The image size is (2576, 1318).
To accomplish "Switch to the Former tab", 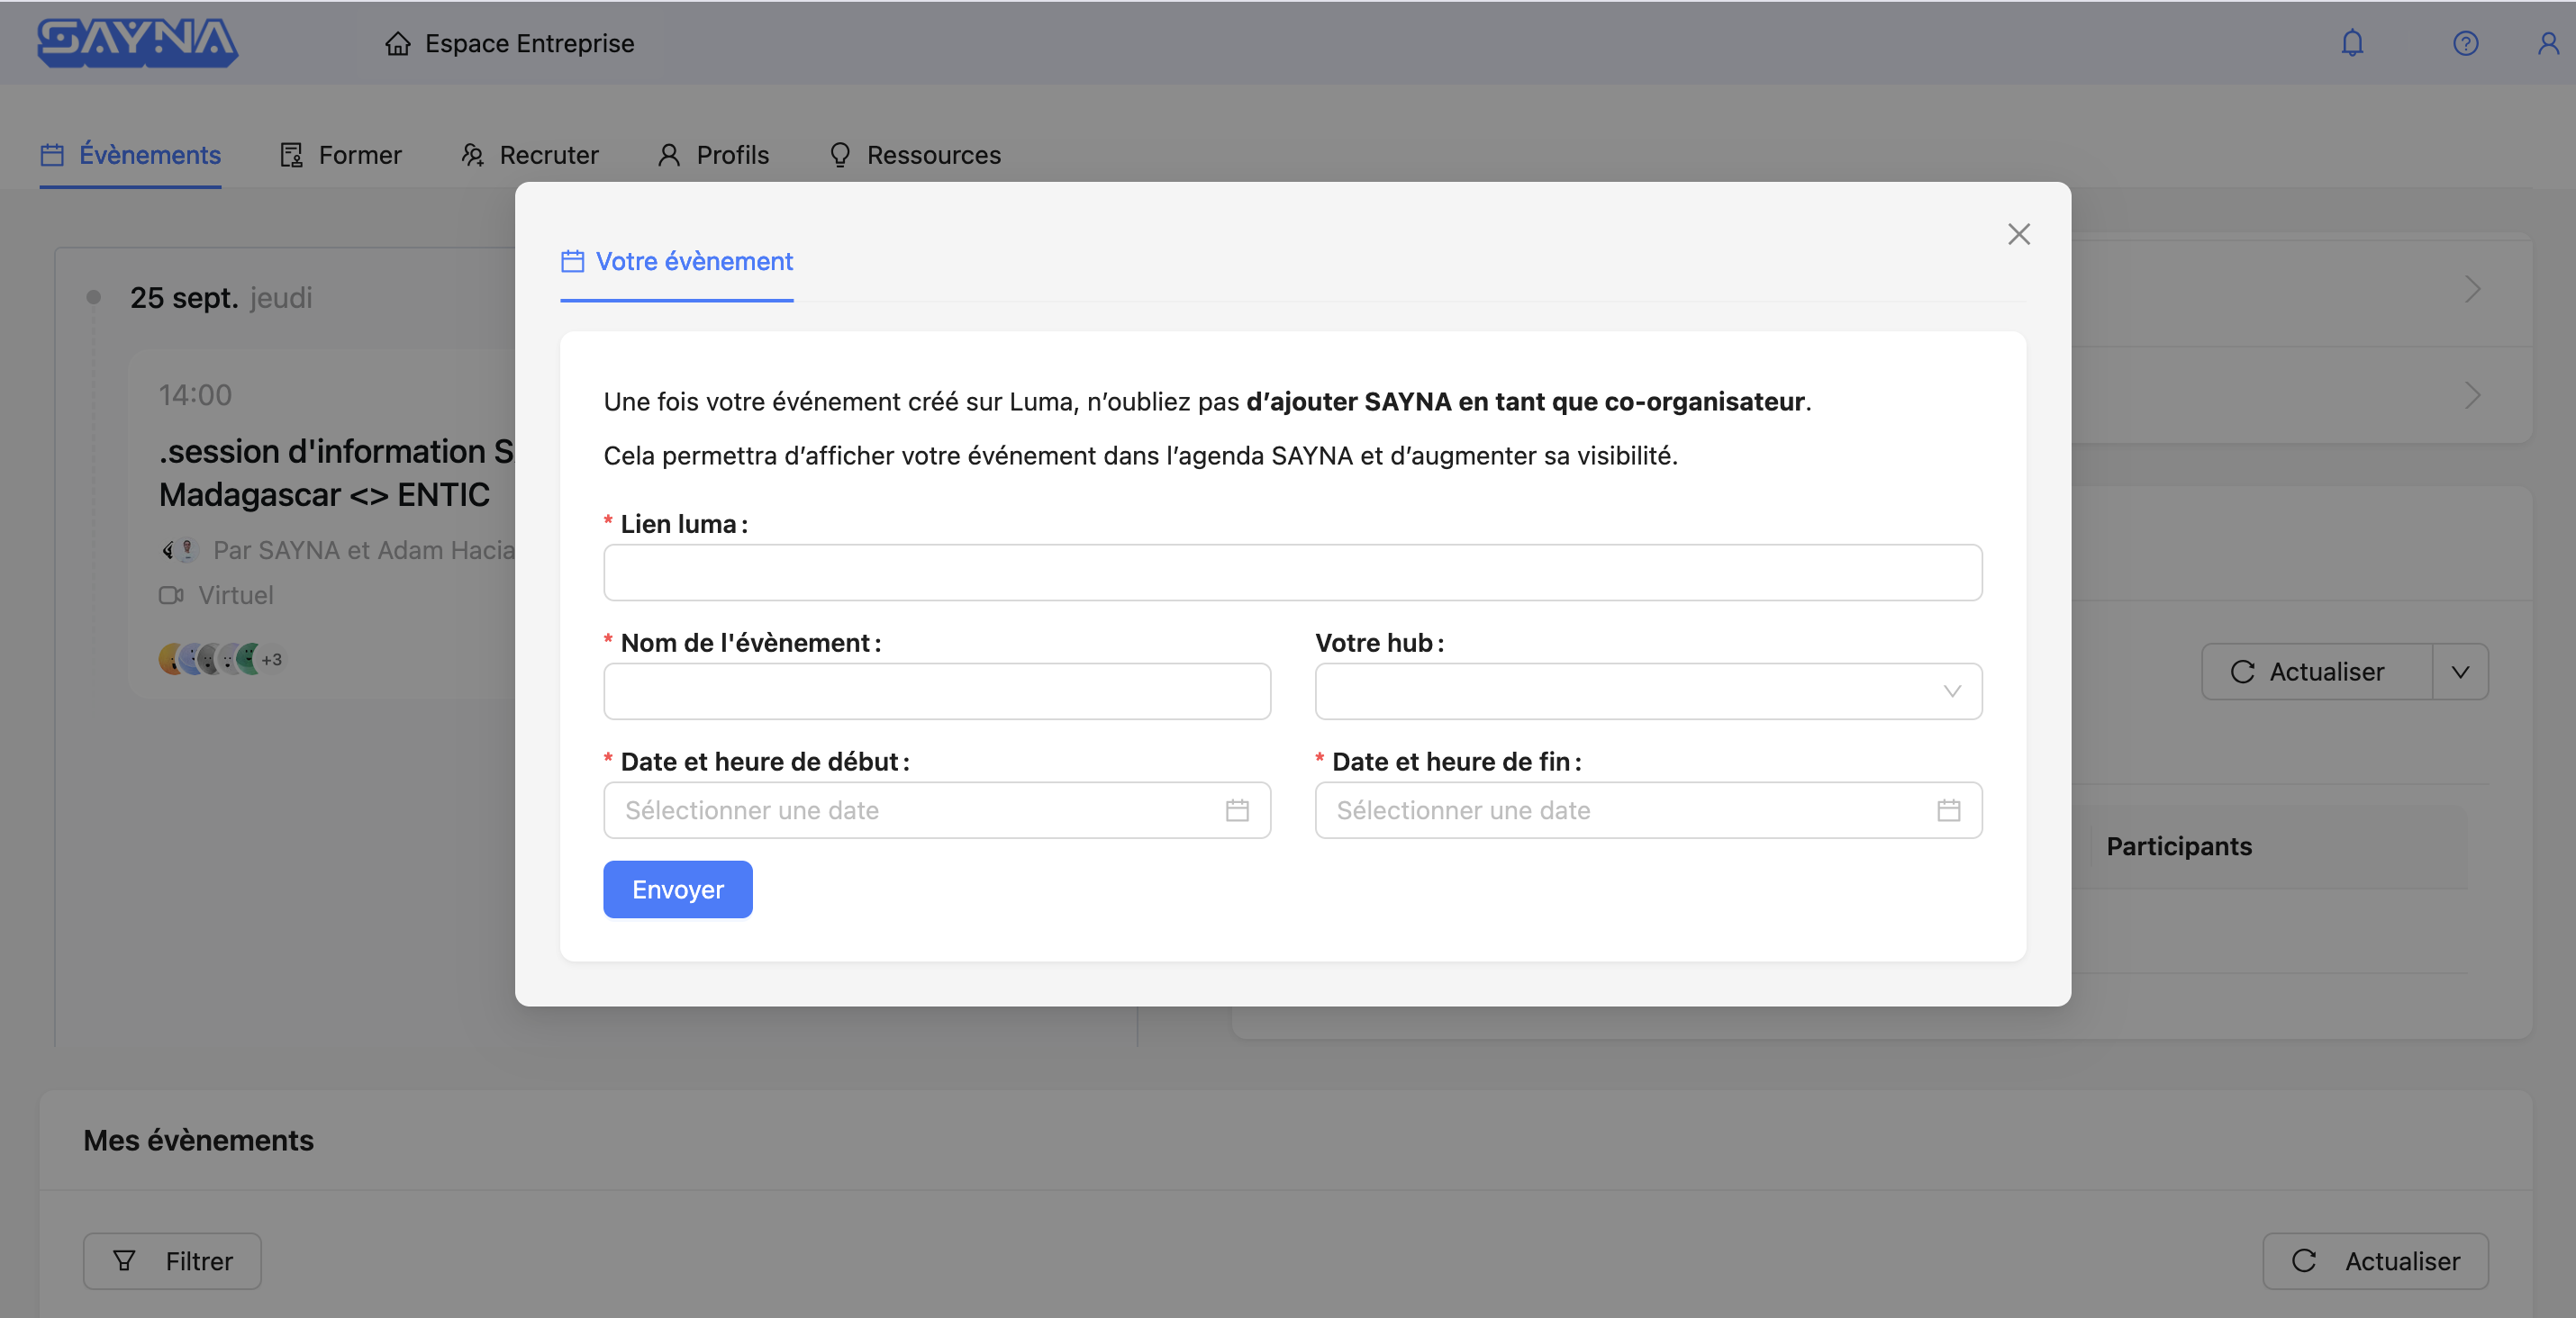I will (341, 155).
